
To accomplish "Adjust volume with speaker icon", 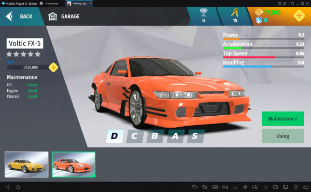I will coord(245,187).
